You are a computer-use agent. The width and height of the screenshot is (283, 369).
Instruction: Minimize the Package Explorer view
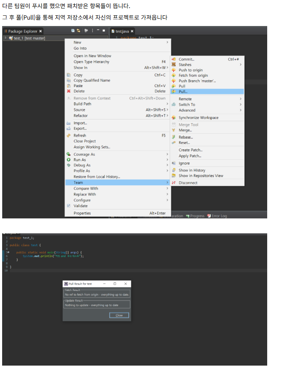[98, 30]
